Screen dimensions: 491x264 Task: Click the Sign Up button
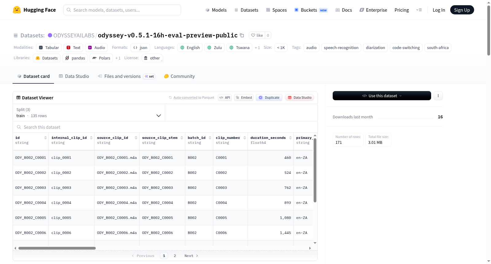(462, 10)
